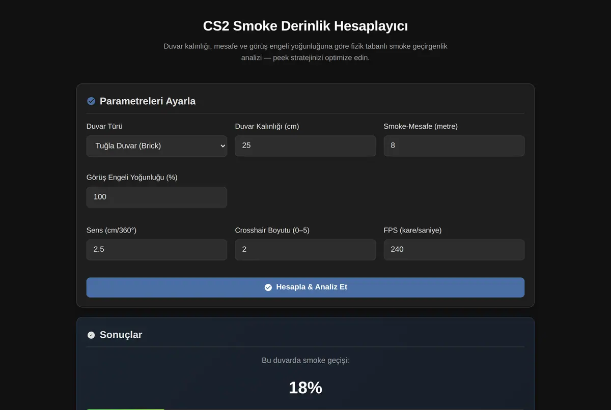611x410 pixels.
Task: Click the Sens (cm/360°) label
Action: pos(112,230)
